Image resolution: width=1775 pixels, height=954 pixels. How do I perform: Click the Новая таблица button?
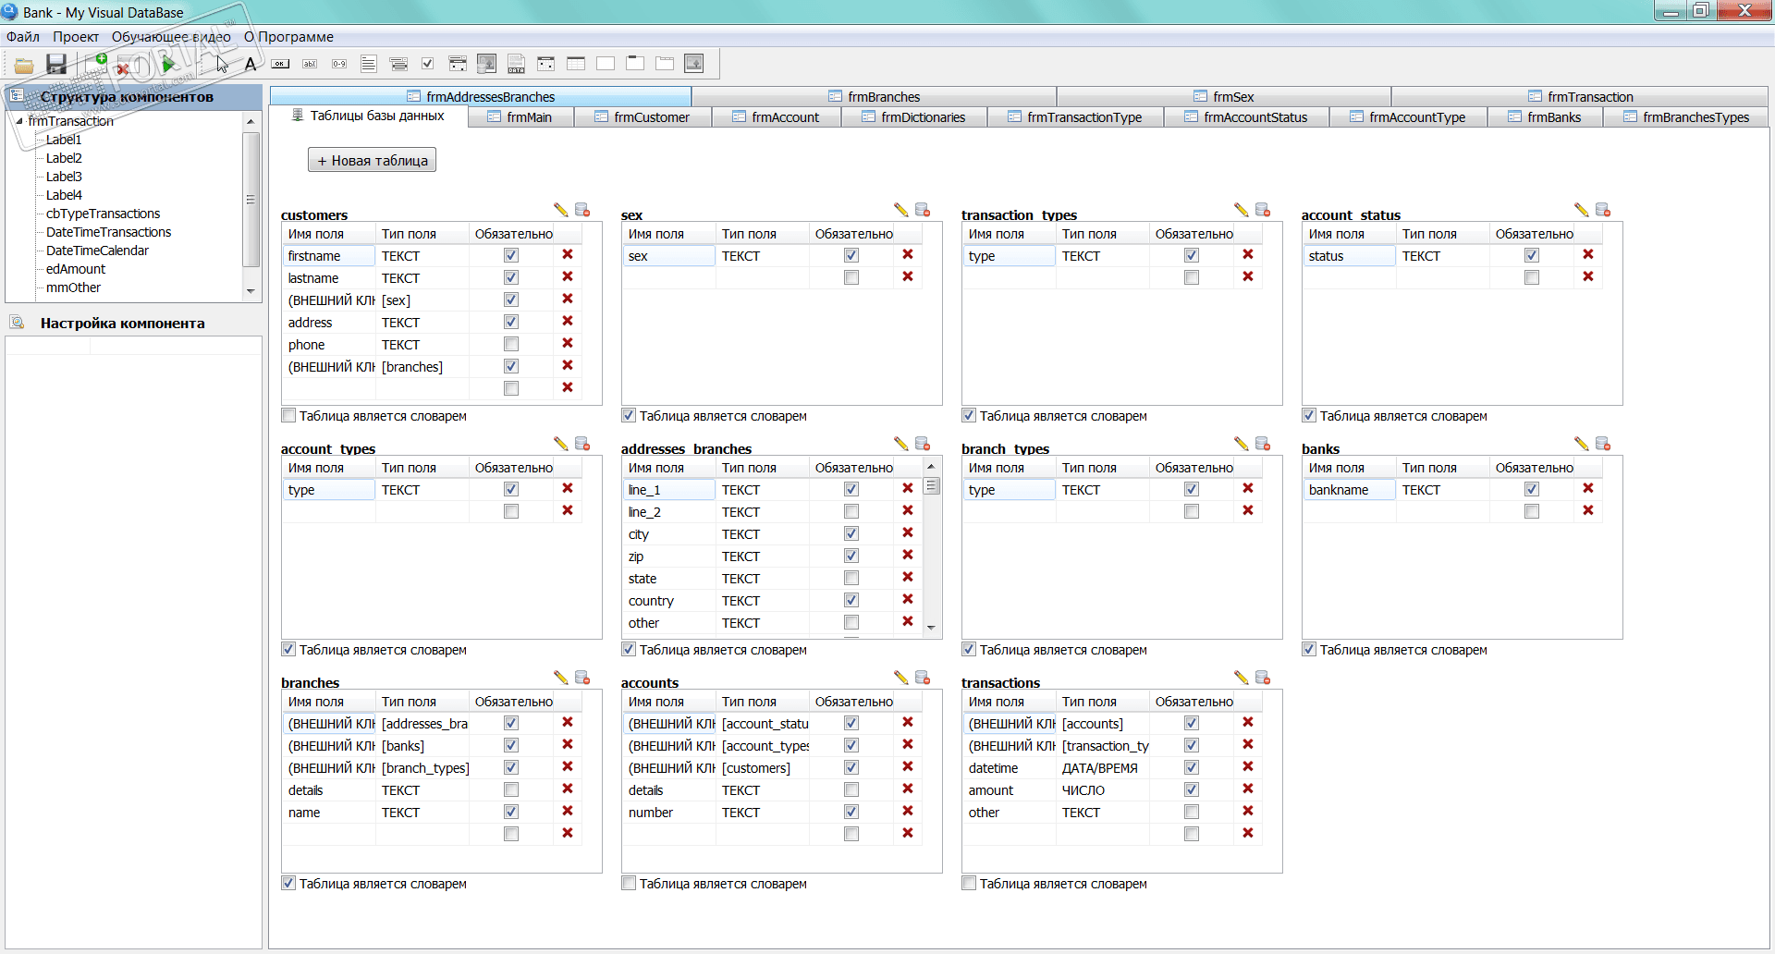[372, 160]
